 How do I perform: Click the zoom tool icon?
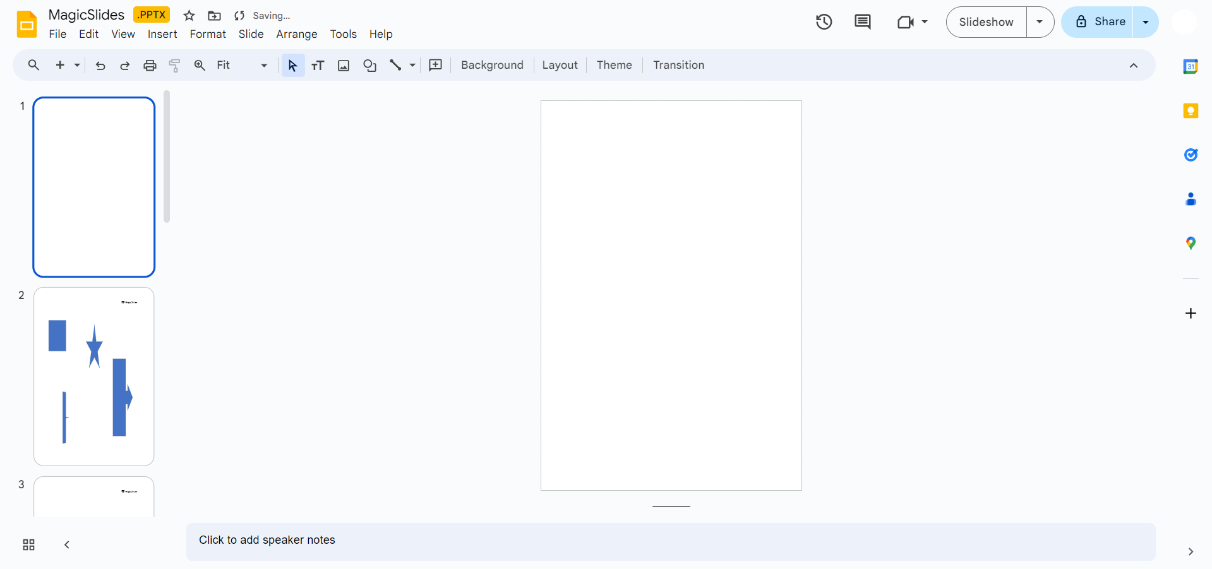click(200, 65)
